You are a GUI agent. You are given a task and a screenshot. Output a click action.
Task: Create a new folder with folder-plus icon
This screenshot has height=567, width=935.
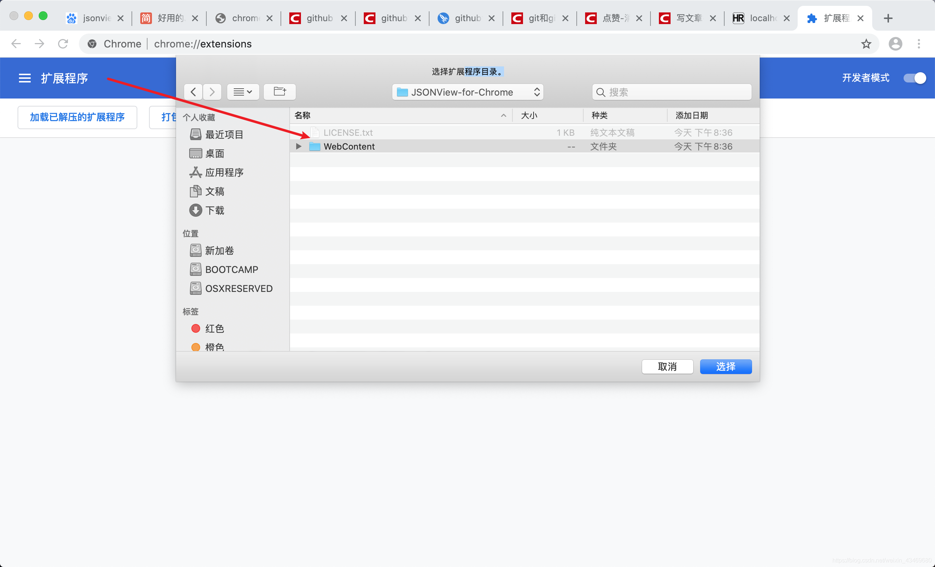[x=280, y=92]
